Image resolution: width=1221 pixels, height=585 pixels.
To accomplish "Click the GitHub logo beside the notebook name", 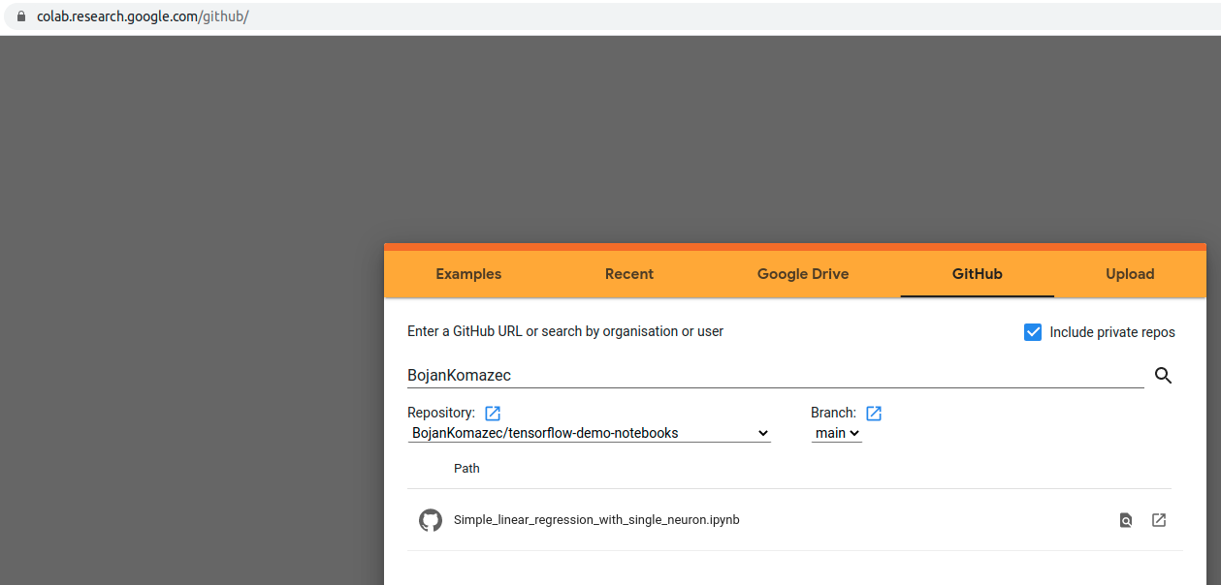I will (431, 519).
